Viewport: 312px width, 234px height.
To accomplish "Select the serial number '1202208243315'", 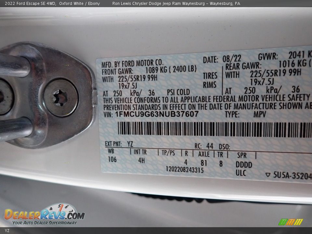I will (x=185, y=170).
